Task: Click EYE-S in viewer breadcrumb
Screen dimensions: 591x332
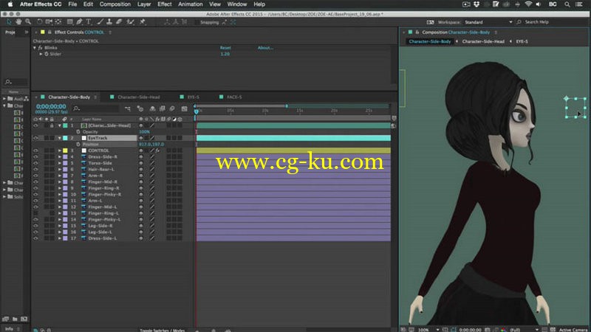Action: (x=522, y=41)
